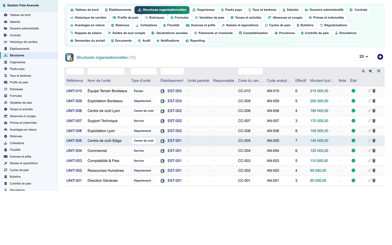392x245 pixels.
Task: Open the Bulletins tab
Action: 305,25
